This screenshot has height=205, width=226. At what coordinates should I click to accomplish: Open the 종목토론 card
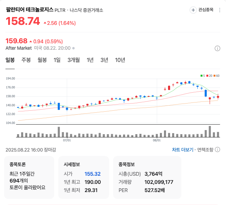click(x=29, y=177)
